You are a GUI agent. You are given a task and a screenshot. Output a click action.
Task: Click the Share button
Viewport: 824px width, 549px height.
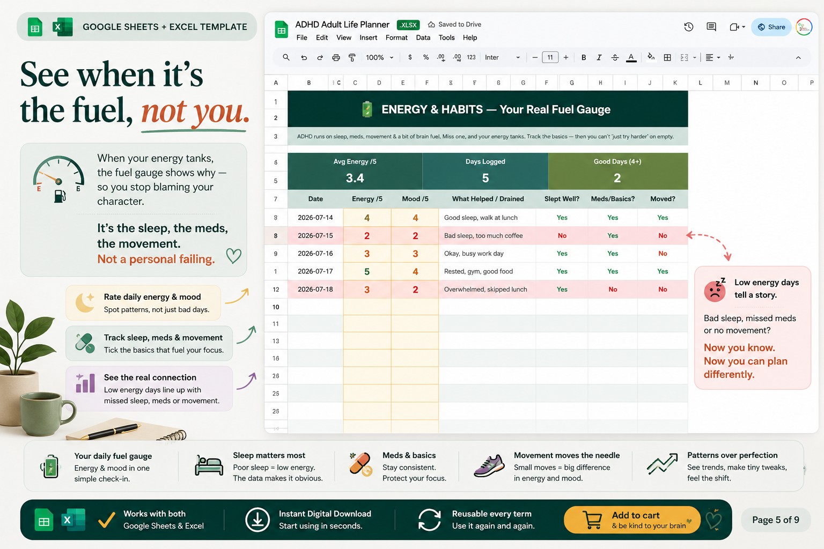pos(771,27)
